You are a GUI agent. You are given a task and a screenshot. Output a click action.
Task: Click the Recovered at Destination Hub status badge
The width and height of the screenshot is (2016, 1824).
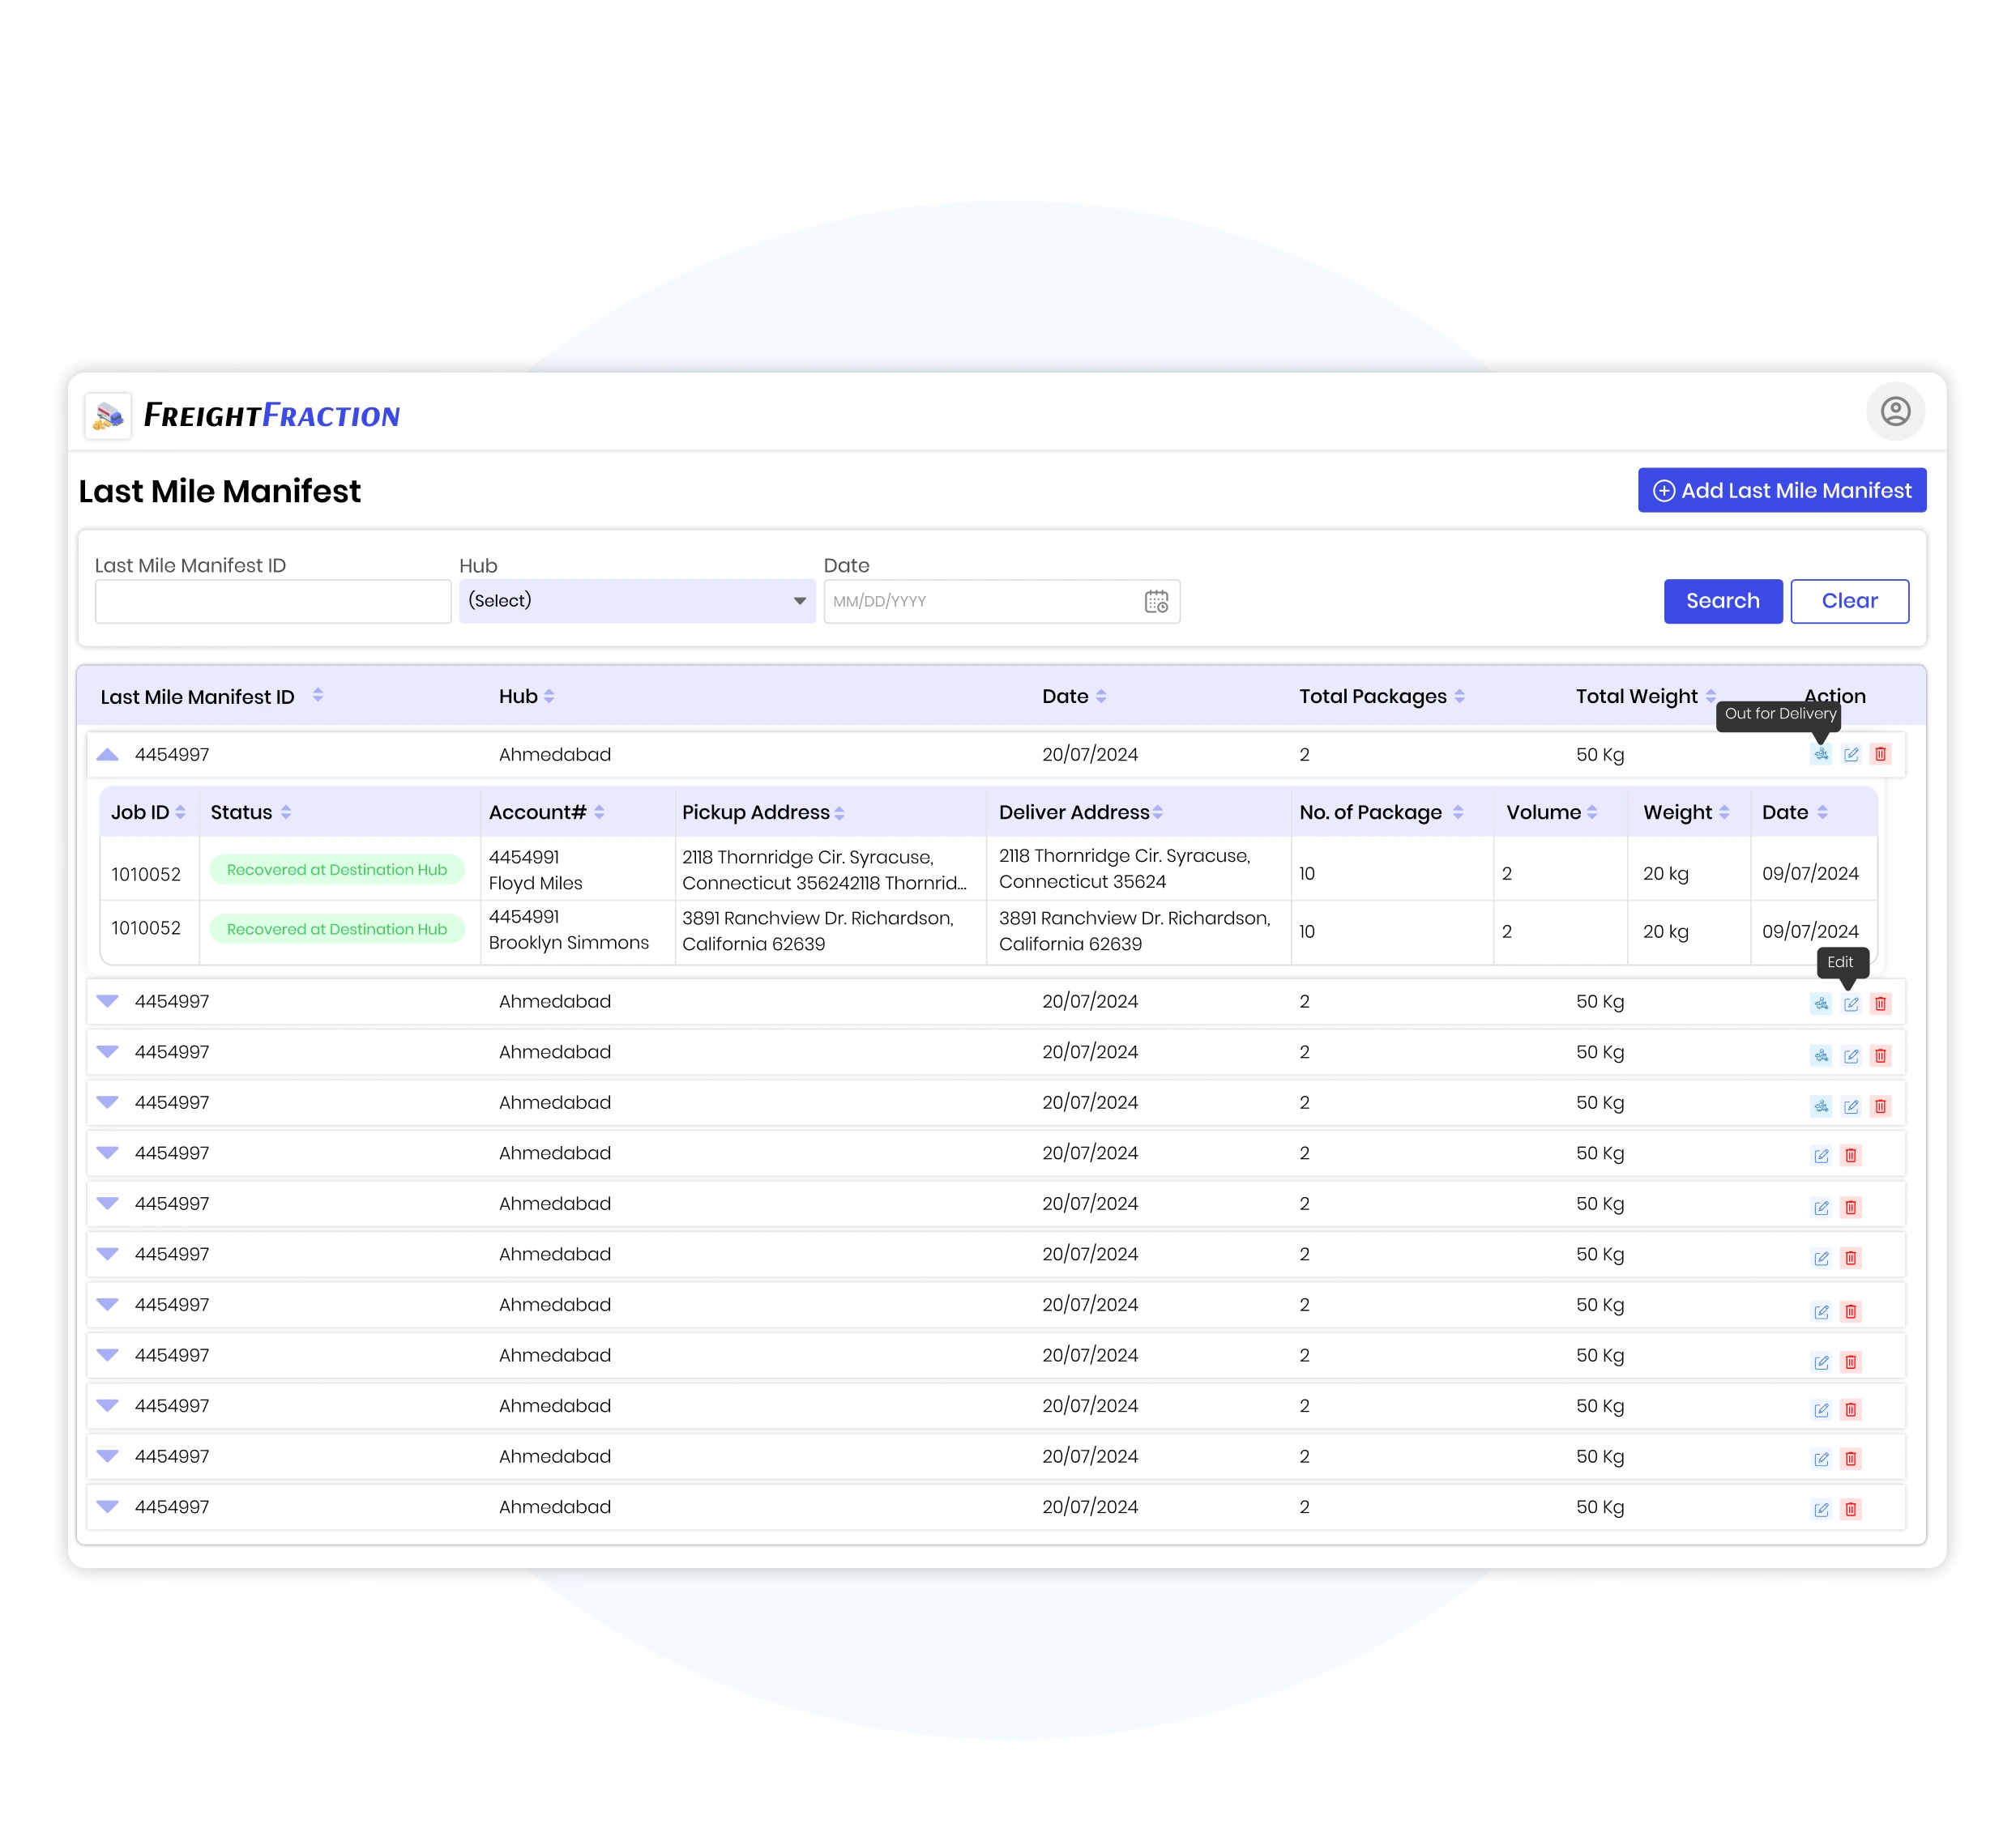pos(337,868)
